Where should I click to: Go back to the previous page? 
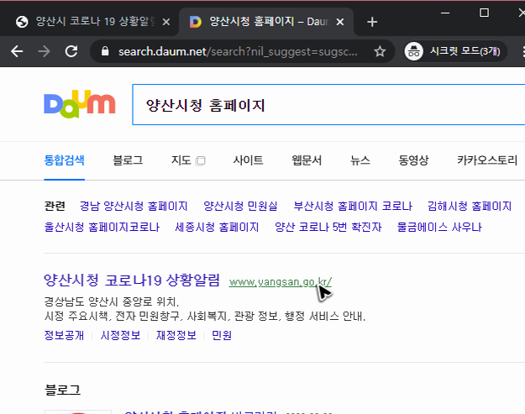(17, 51)
